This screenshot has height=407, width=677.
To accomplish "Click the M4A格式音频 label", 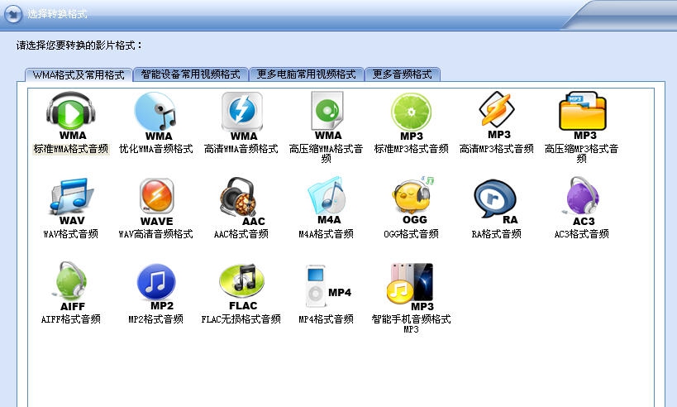I will click(x=326, y=234).
